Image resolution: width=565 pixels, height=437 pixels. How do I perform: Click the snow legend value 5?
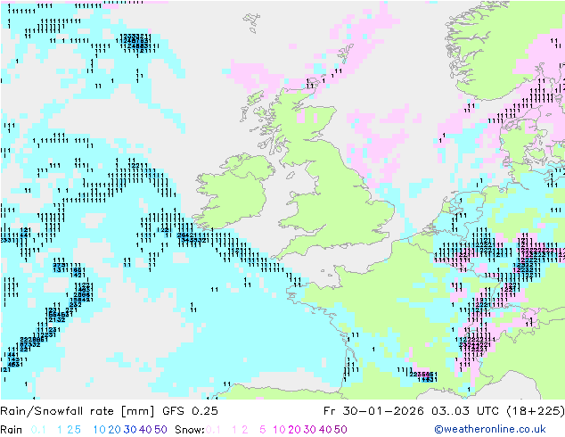point(263,430)
